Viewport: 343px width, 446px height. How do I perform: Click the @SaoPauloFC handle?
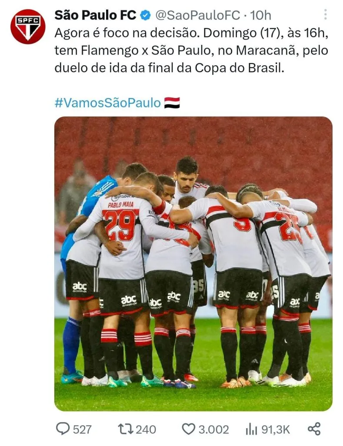click(198, 15)
